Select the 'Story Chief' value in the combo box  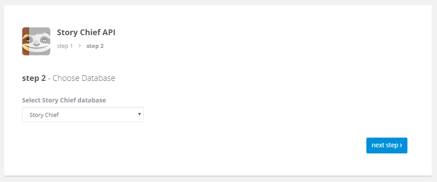(44, 115)
